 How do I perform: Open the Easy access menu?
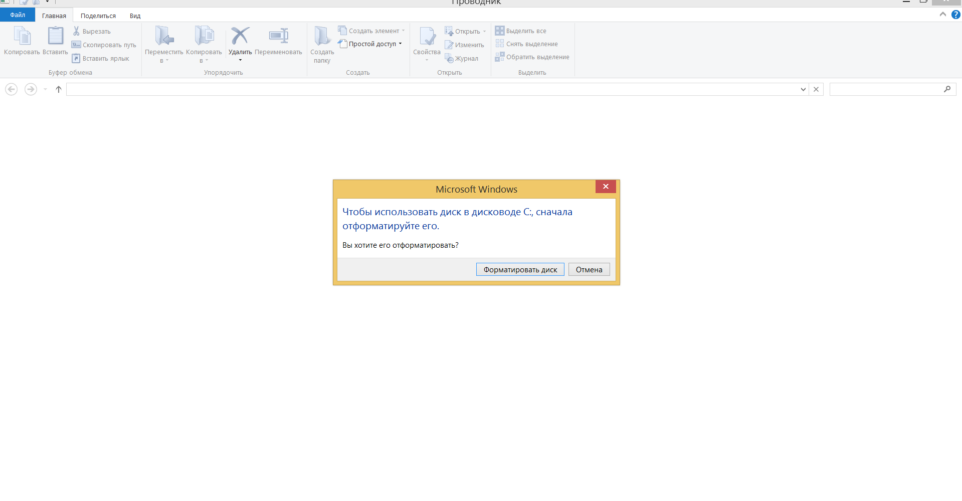pos(370,44)
